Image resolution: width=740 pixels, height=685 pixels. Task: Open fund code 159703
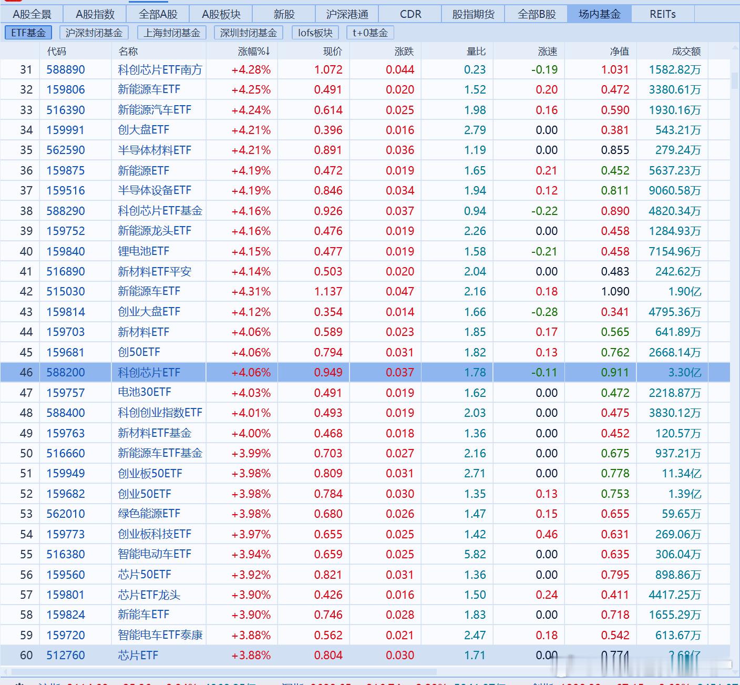pos(66,332)
